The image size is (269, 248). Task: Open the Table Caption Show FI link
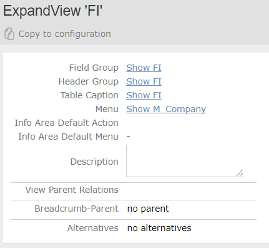(x=144, y=95)
